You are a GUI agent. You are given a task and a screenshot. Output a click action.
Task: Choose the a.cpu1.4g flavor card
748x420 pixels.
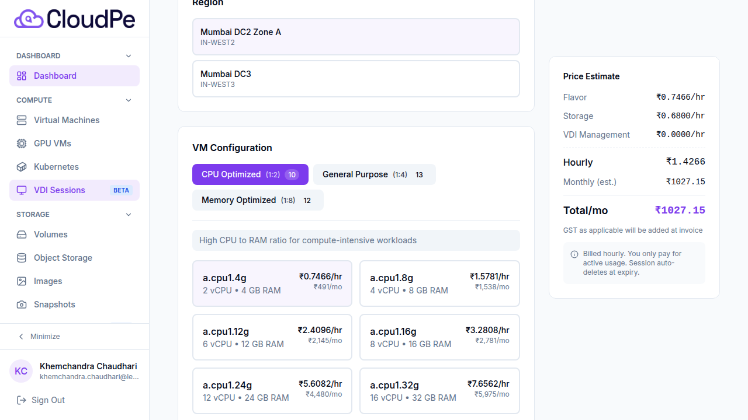272,283
